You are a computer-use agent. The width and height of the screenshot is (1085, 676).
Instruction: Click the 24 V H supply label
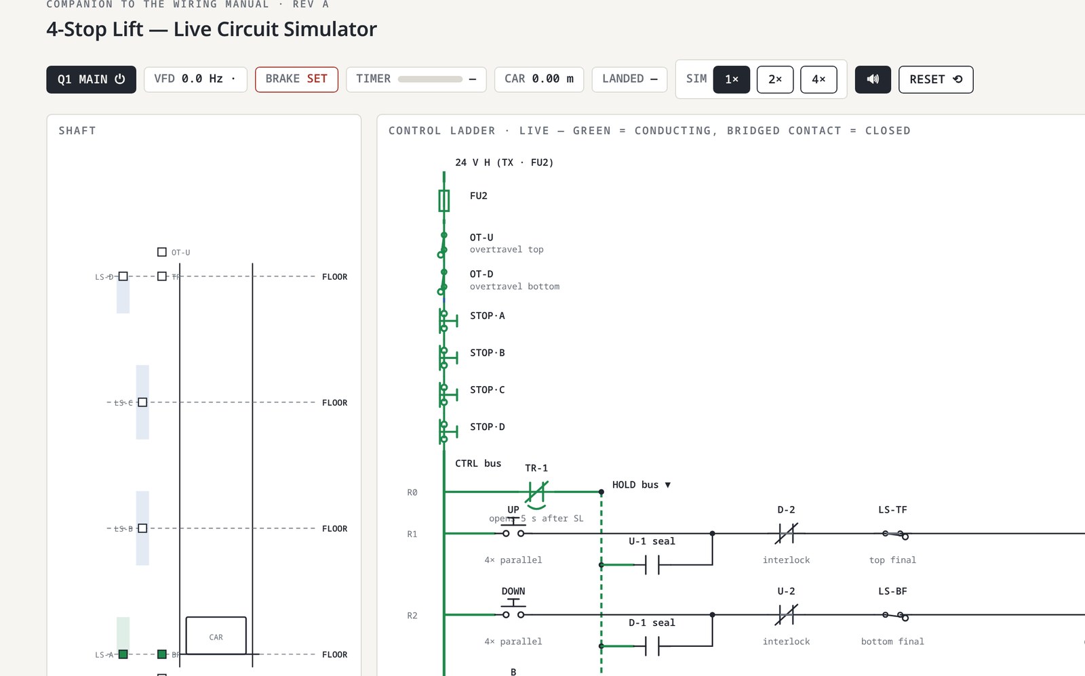505,163
